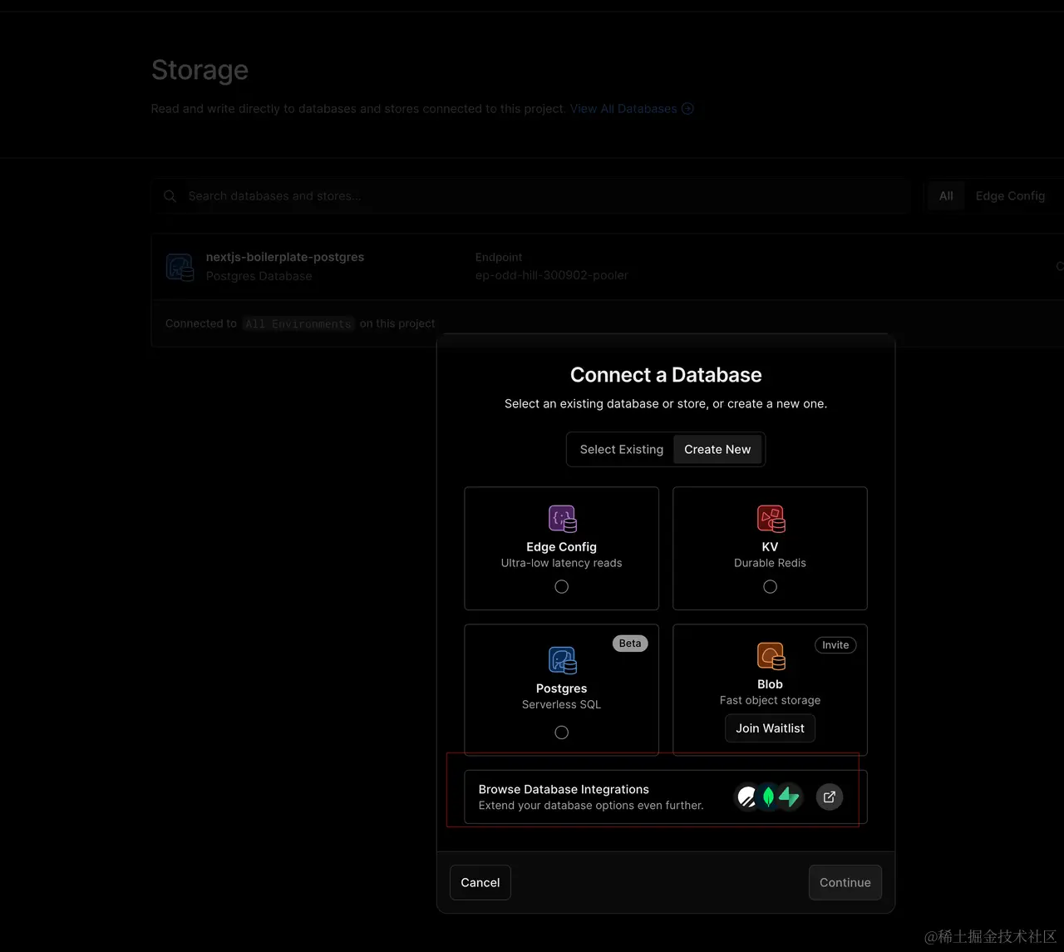This screenshot has width=1064, height=952.
Task: Switch to the Create New tab
Action: [717, 450]
